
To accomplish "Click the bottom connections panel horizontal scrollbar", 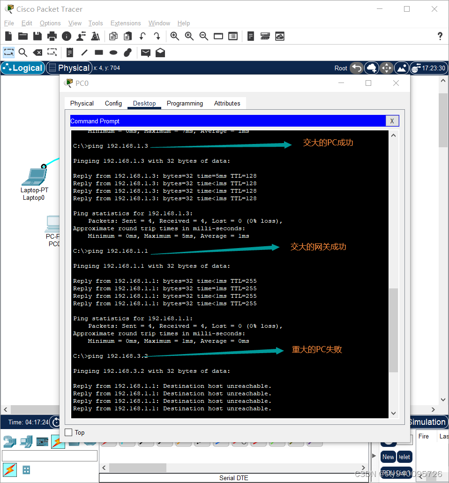I will (138, 468).
